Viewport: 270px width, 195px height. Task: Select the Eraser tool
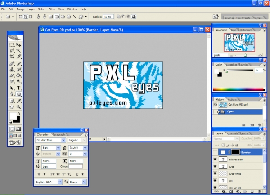(x=12, y=75)
